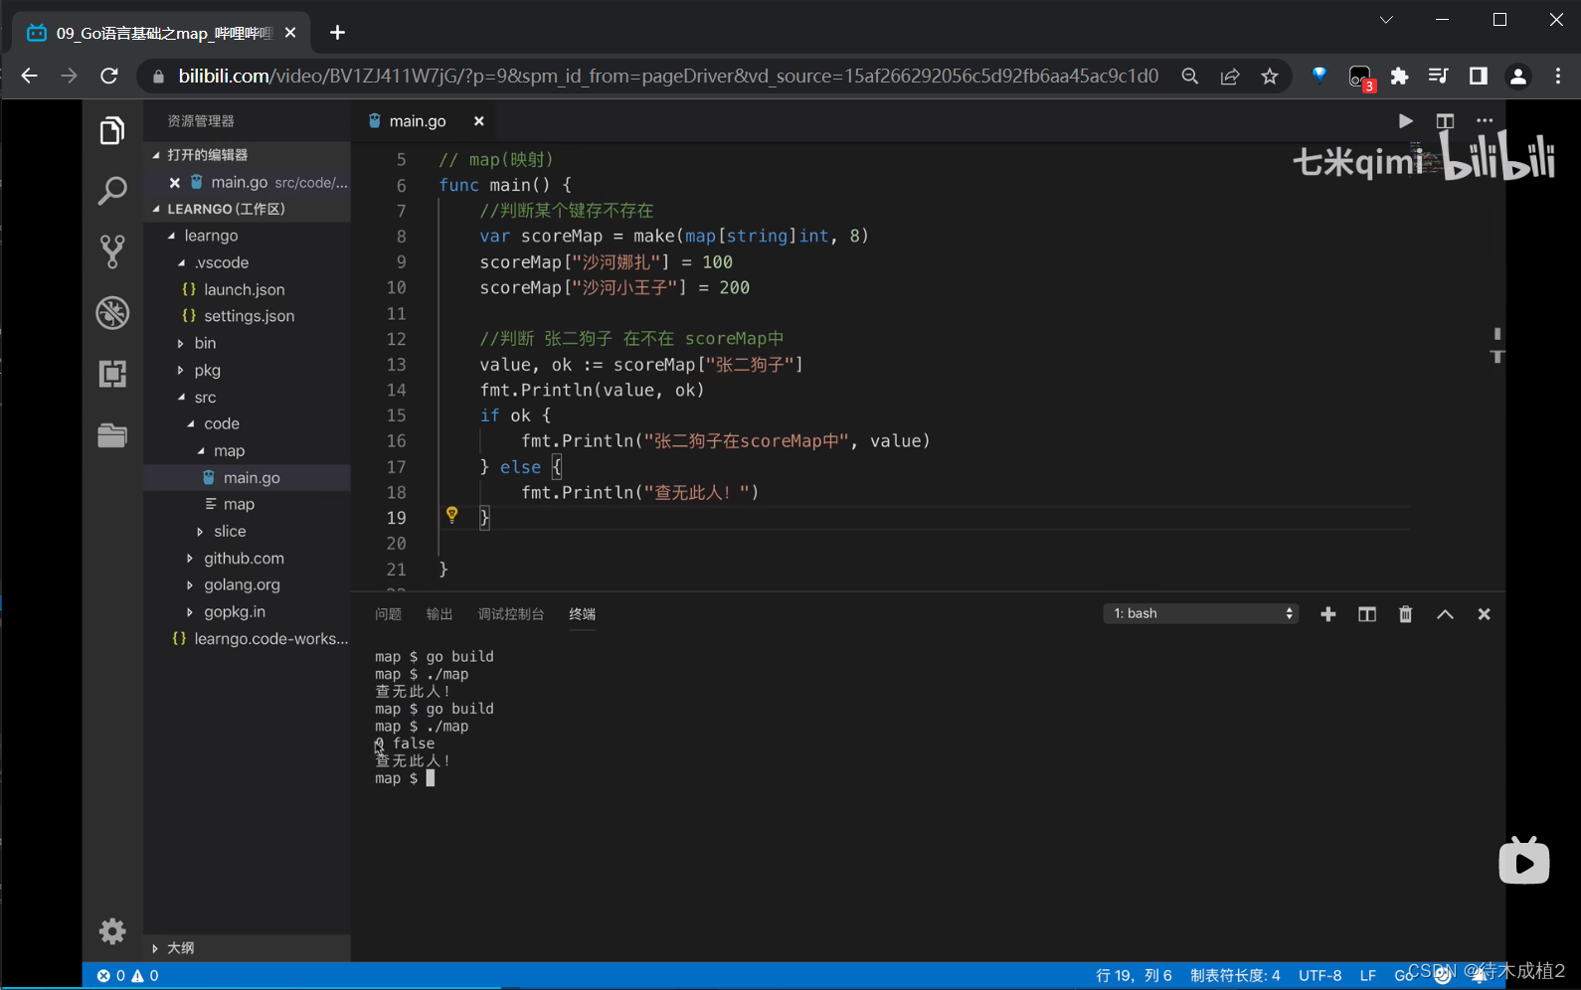Share this page icon in address bar

pyautogui.click(x=1230, y=77)
